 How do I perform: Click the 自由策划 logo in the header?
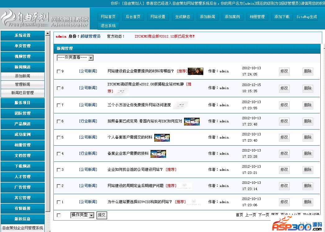coord(24,18)
